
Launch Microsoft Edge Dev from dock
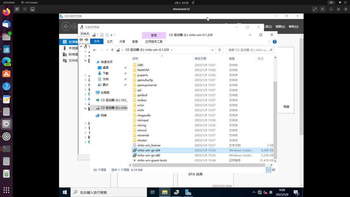click(6, 61)
